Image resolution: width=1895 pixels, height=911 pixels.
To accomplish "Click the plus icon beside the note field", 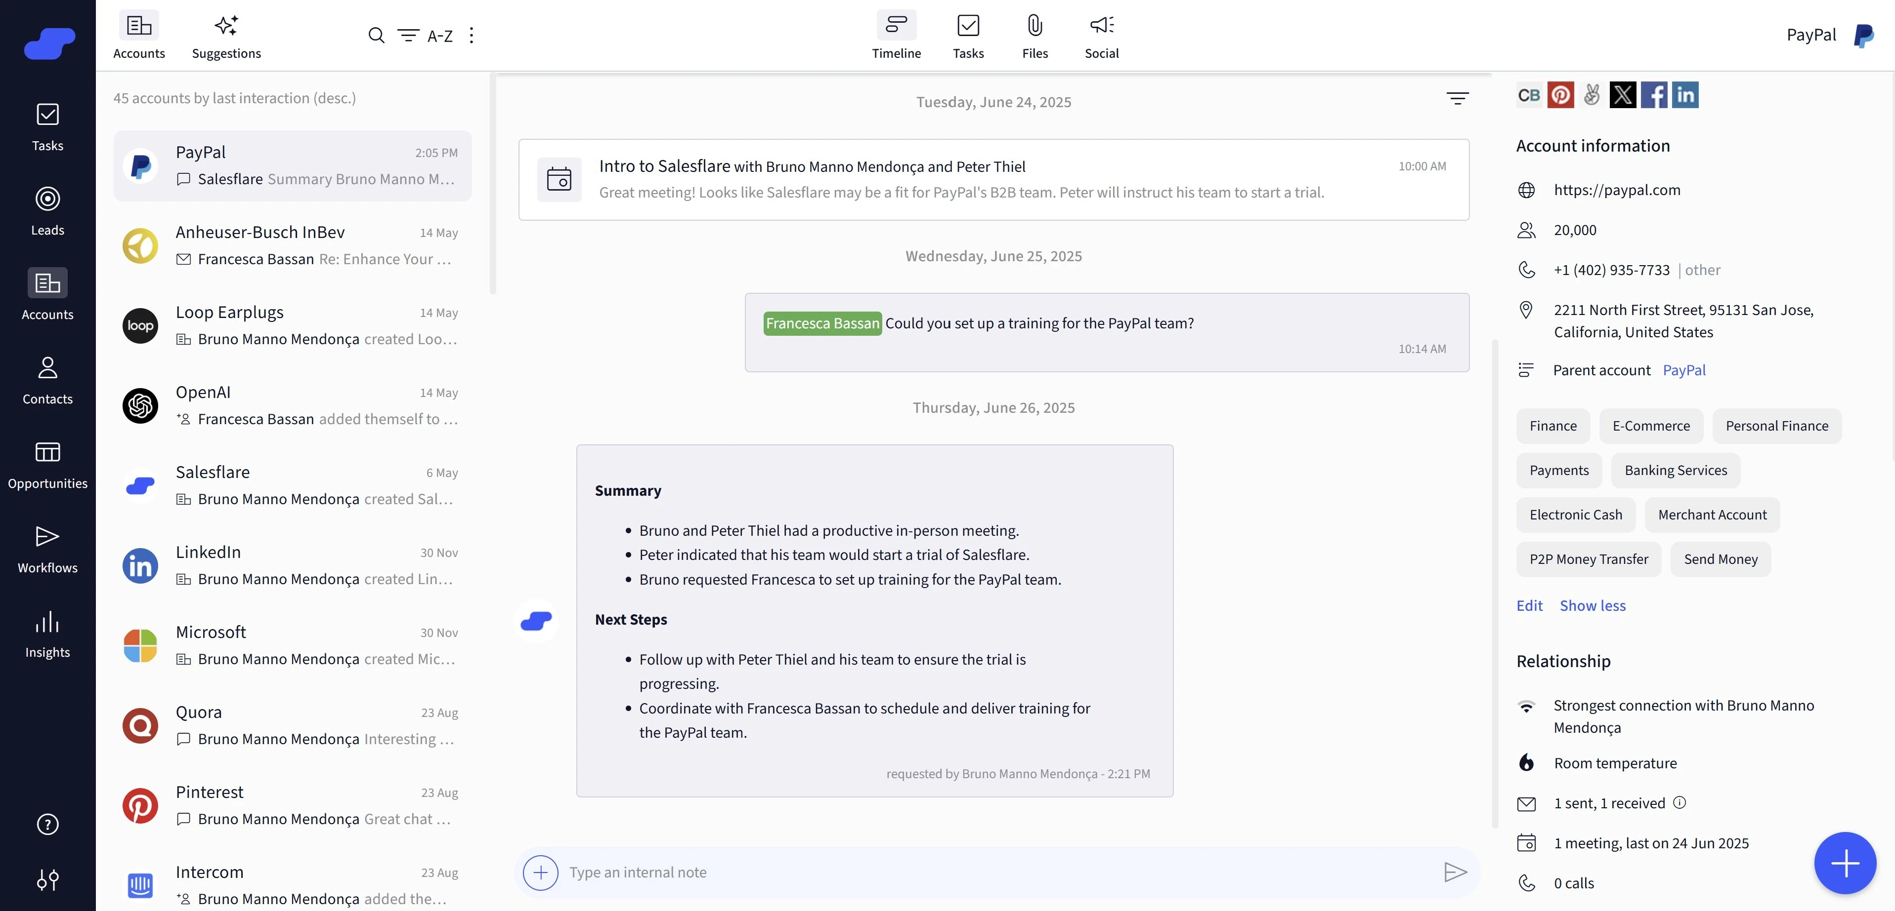I will pyautogui.click(x=540, y=873).
